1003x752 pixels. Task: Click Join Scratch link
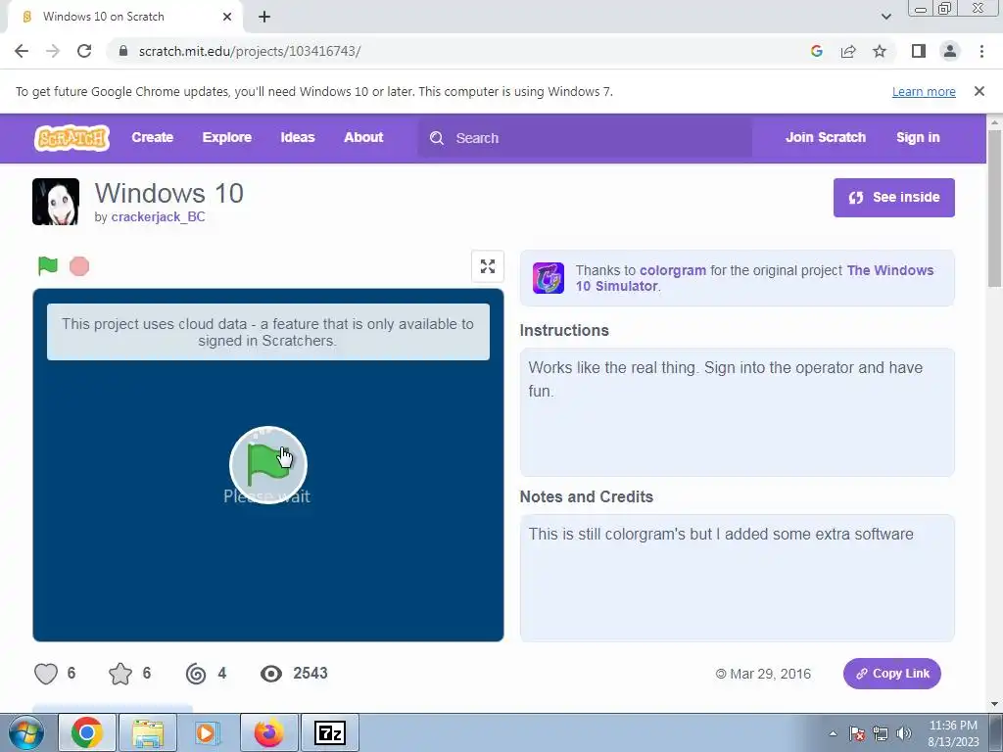click(x=826, y=137)
